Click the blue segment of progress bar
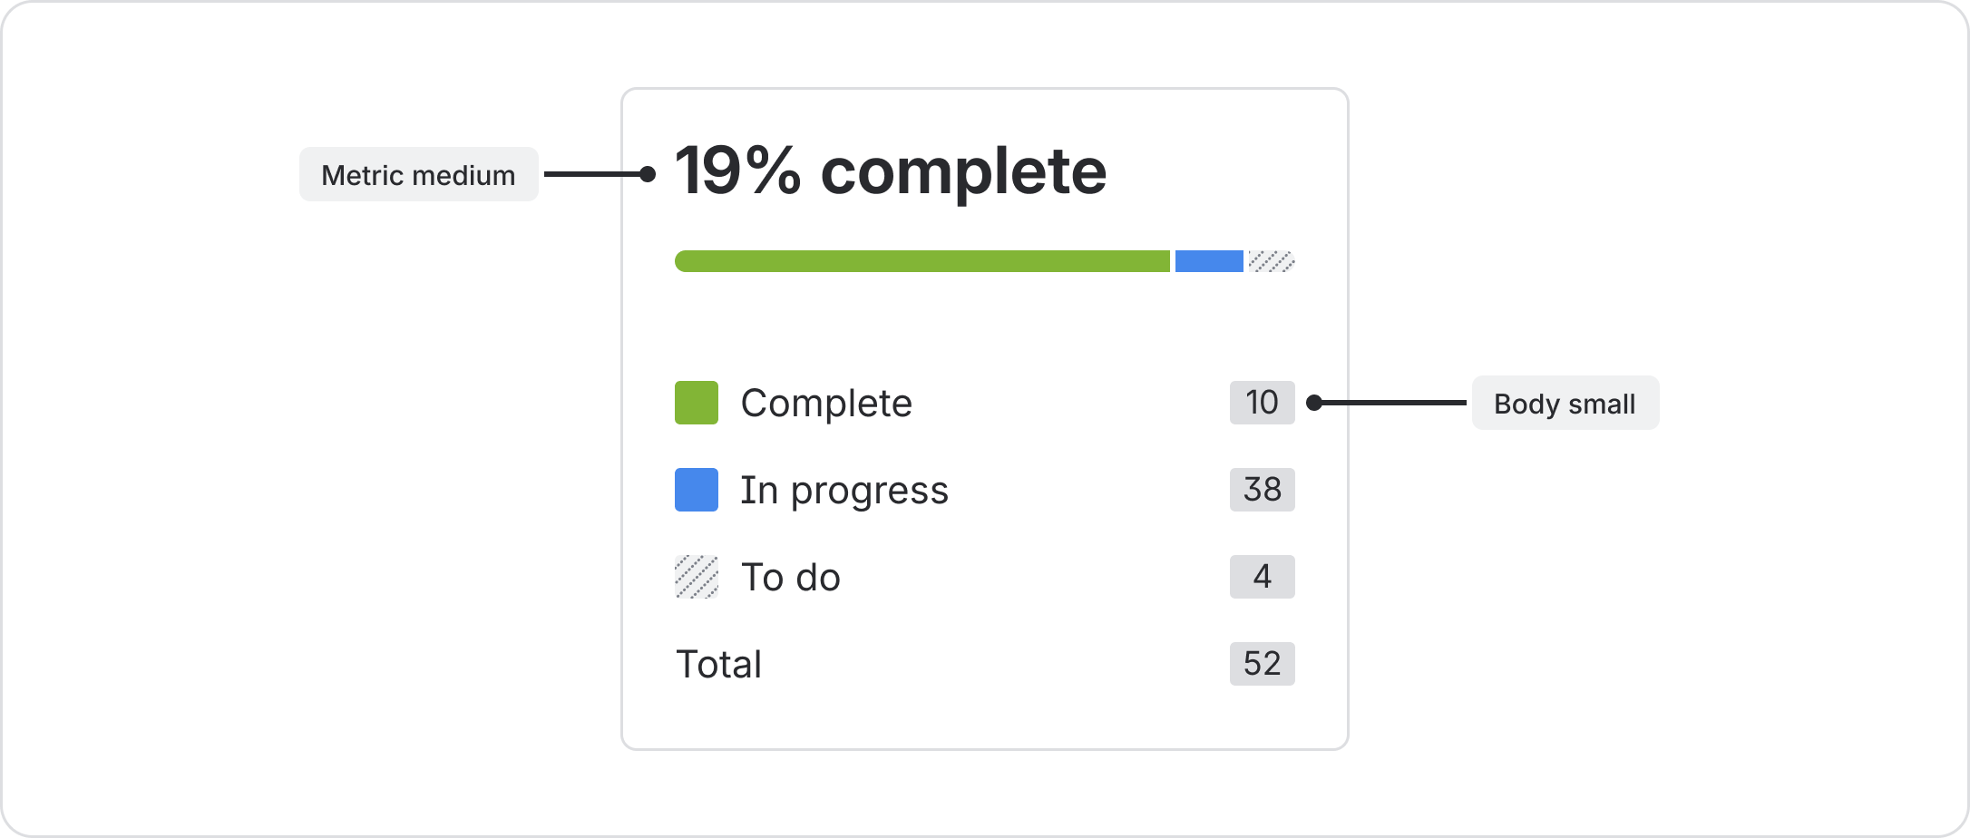 coord(1208,261)
